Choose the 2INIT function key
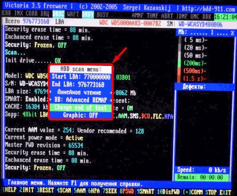The image size is (237, 196). [x=26, y=190]
